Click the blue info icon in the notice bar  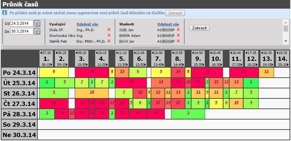pos(5,13)
